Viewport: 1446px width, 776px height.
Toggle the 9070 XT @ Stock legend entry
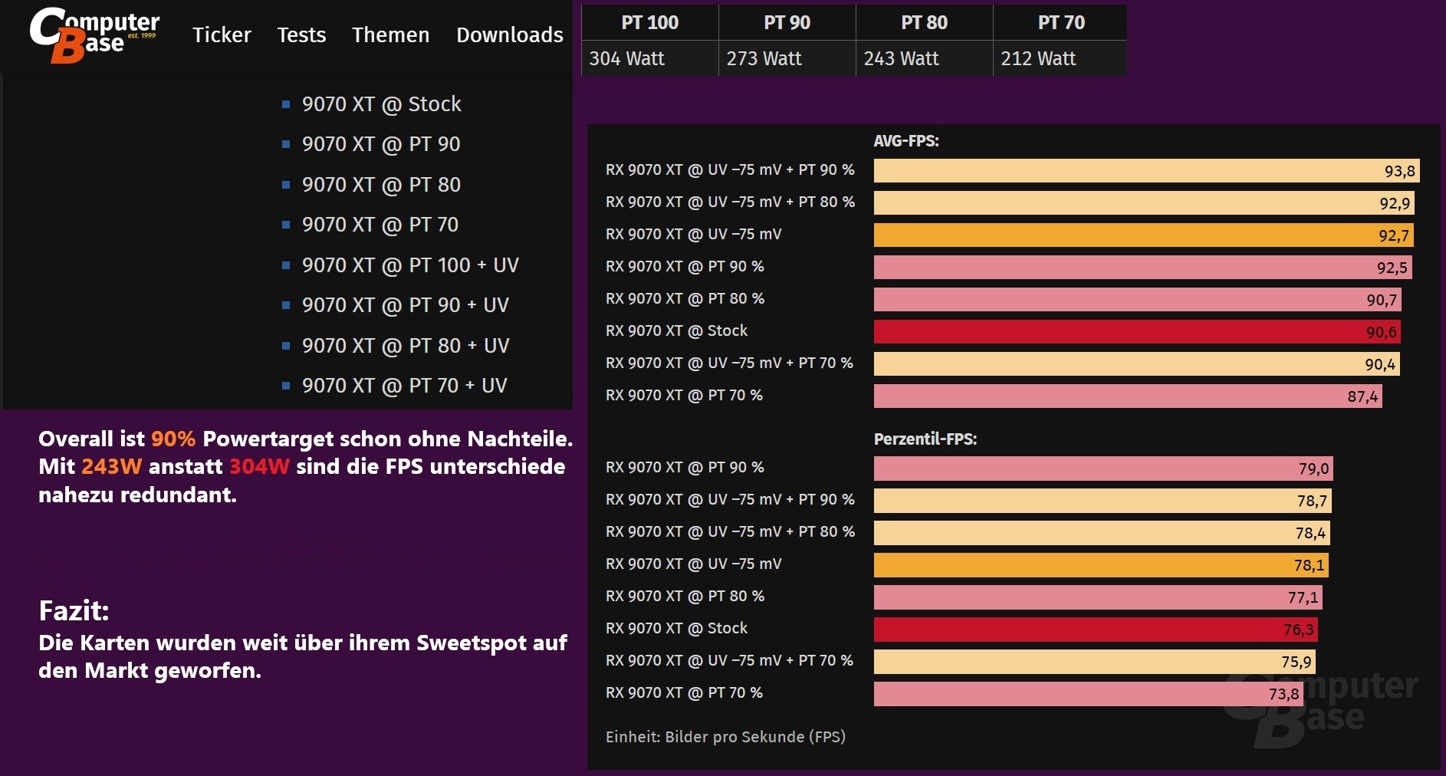382,104
